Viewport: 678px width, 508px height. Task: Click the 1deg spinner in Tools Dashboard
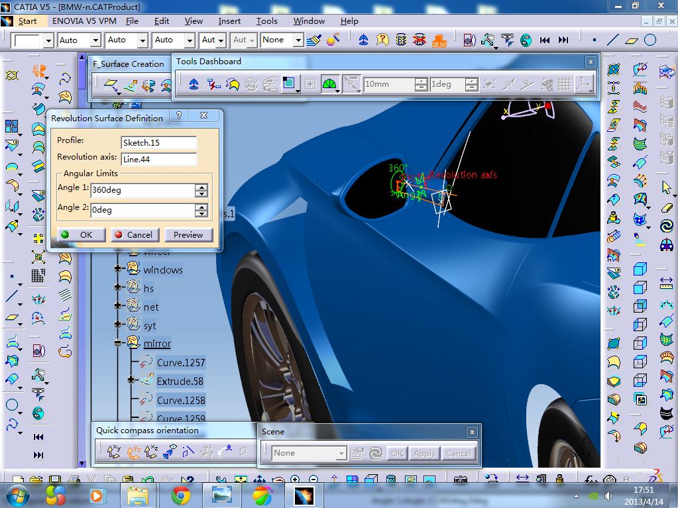click(471, 84)
